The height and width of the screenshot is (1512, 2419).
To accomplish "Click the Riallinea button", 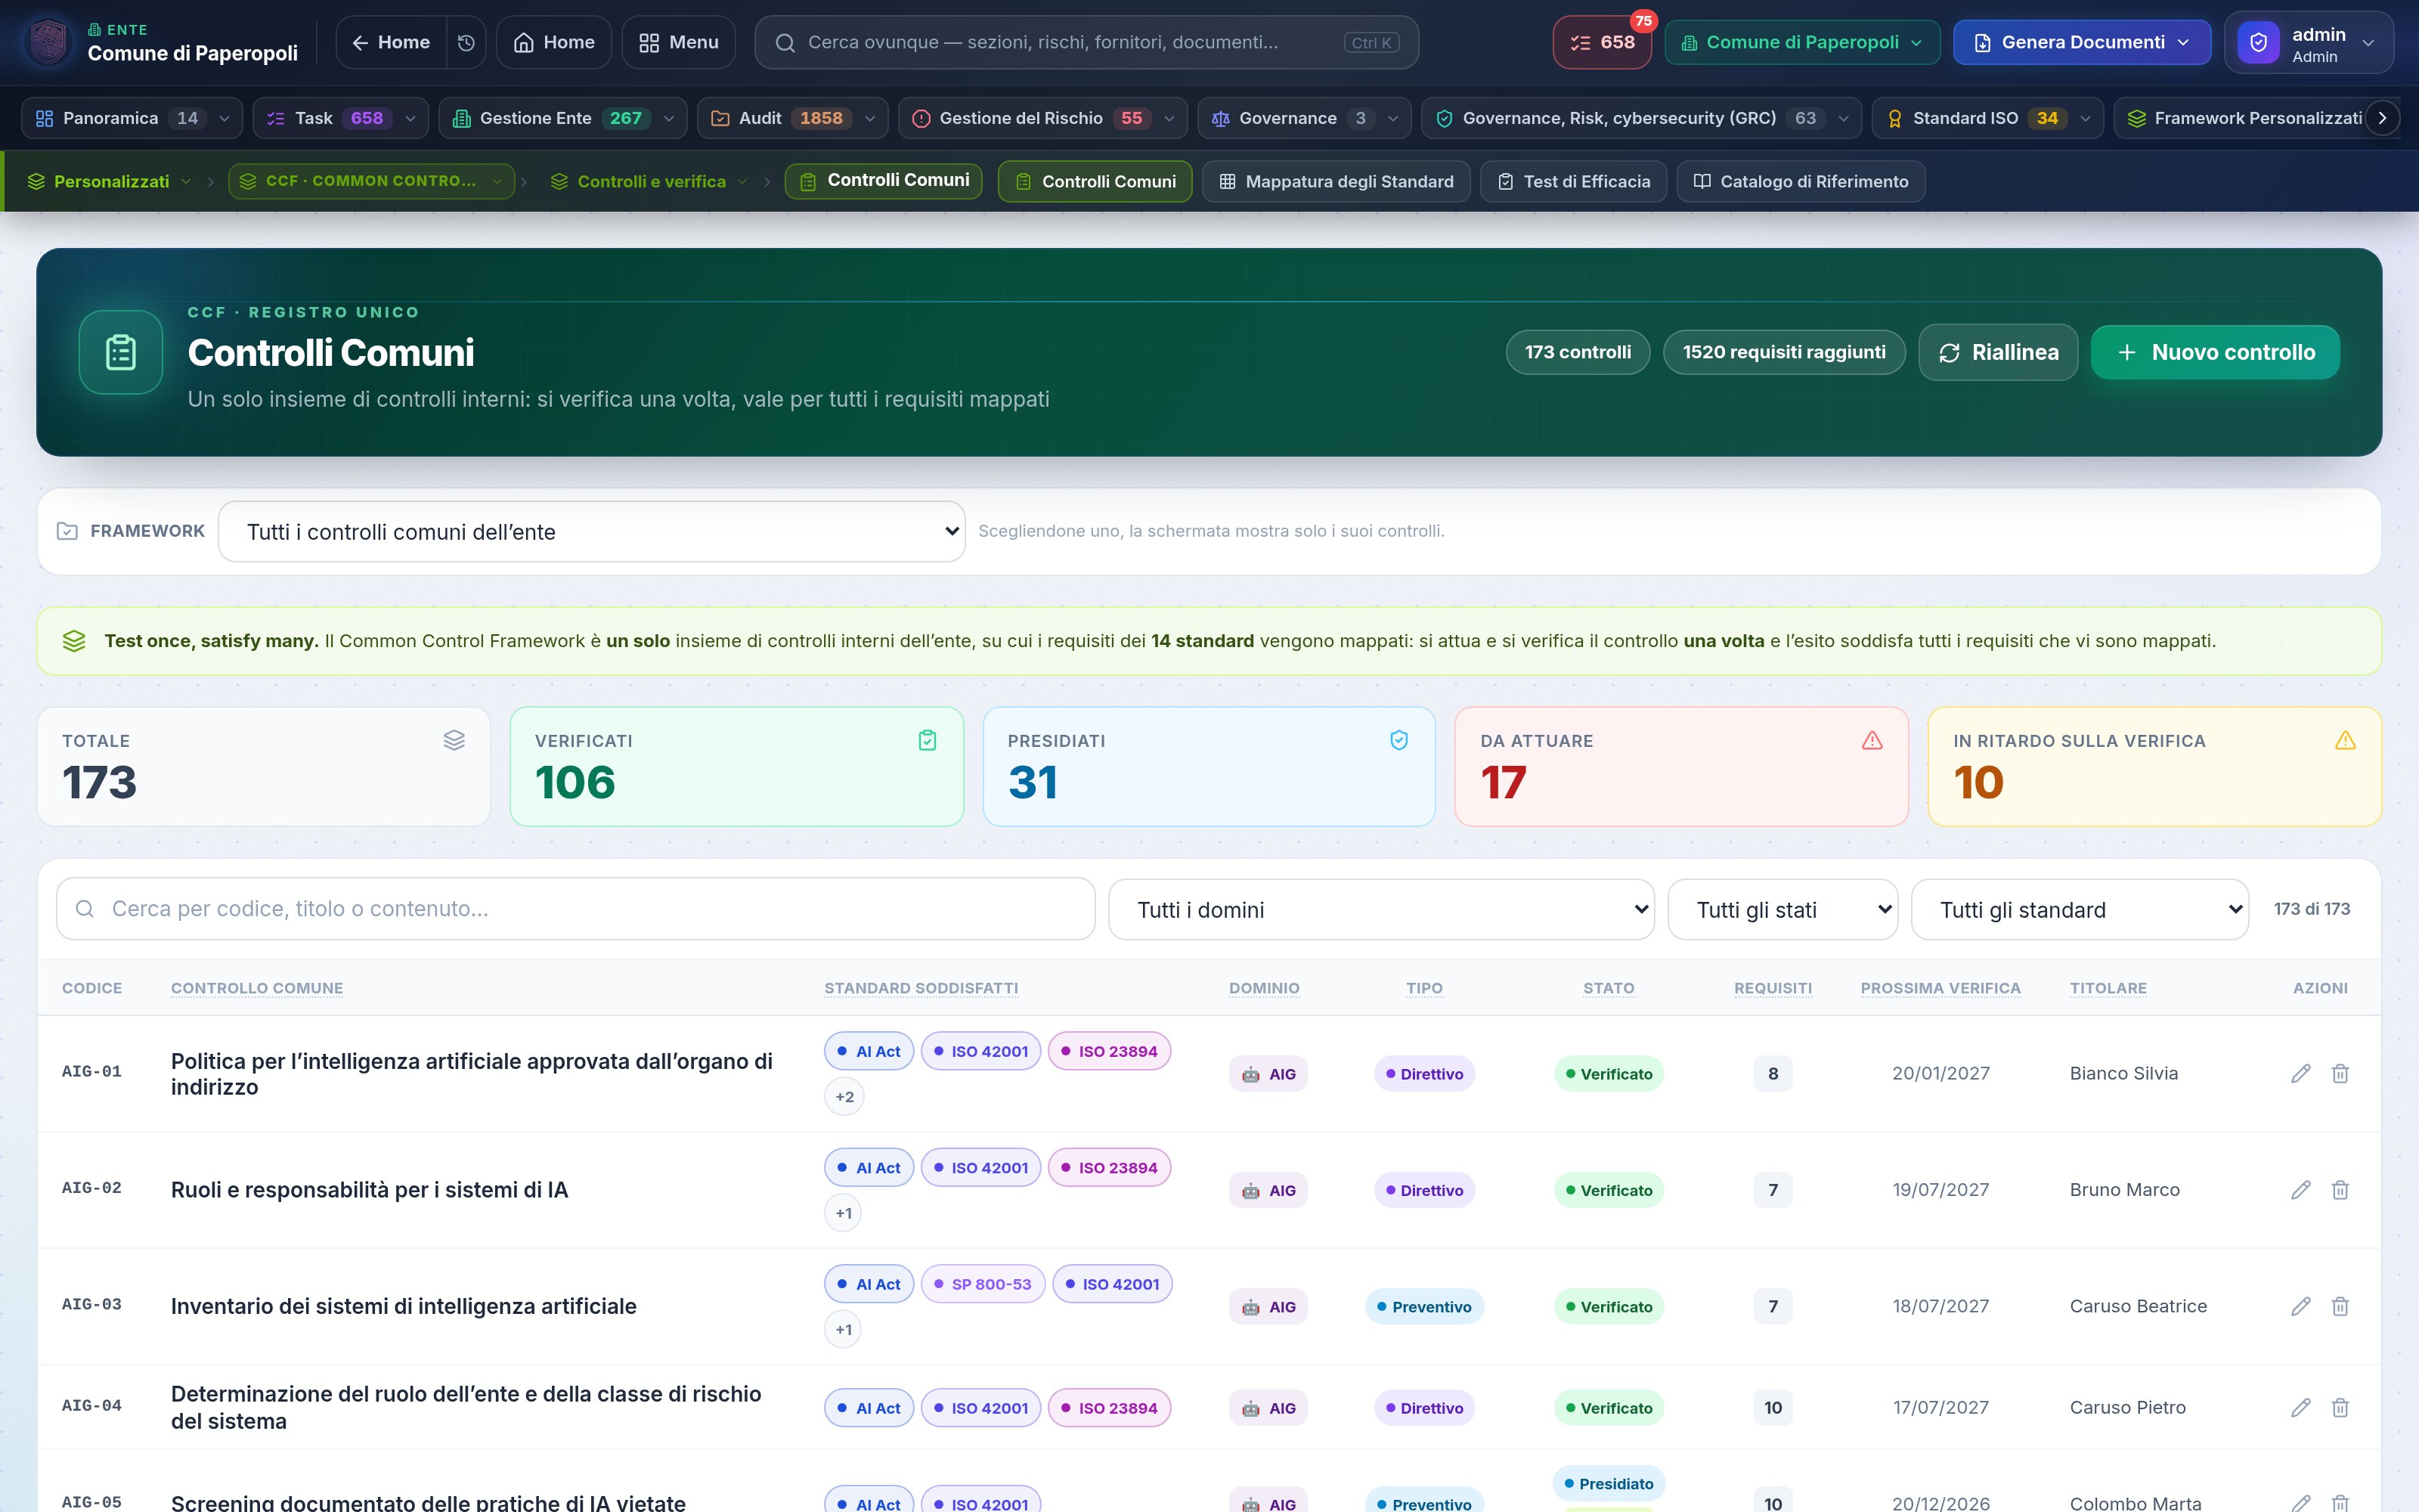I will pos(1998,352).
